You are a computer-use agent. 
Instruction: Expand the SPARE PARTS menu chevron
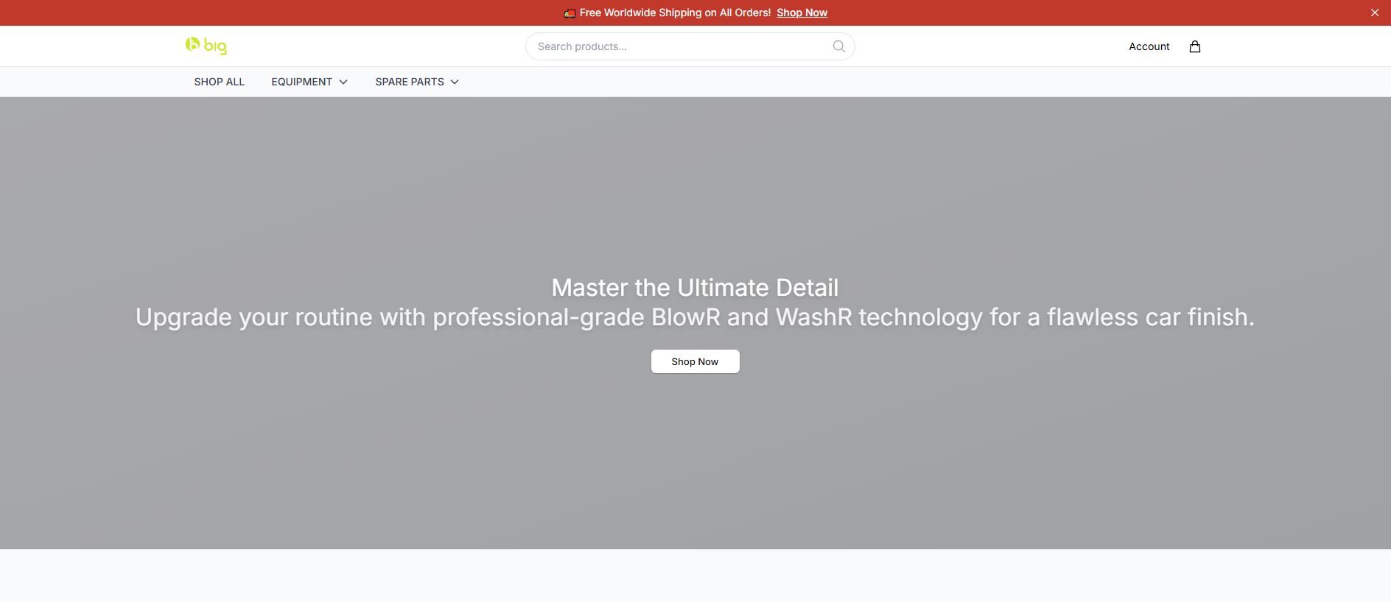coord(455,82)
